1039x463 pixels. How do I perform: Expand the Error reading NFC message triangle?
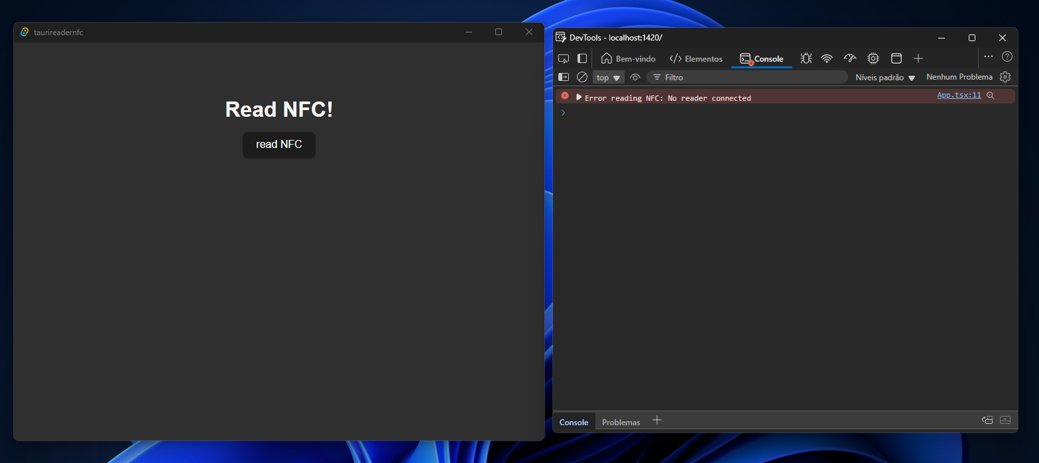tap(579, 97)
